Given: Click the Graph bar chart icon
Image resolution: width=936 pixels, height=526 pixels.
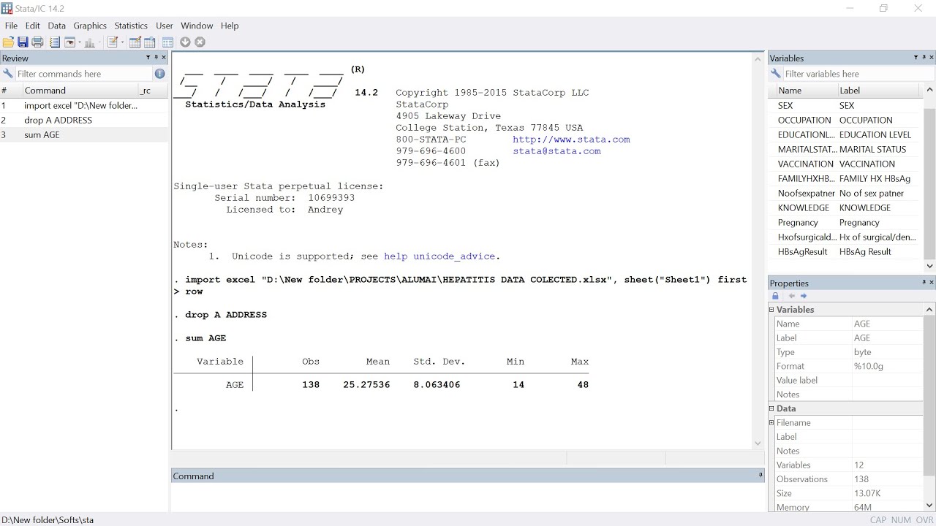Looking at the screenshot, I should pyautogui.click(x=90, y=42).
